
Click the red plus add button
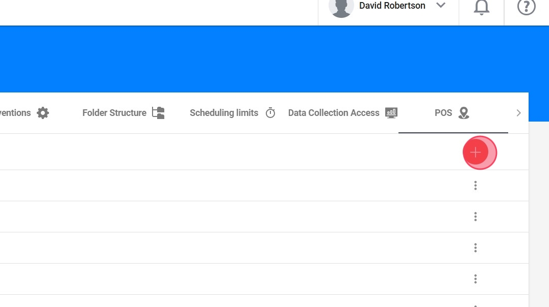point(476,152)
